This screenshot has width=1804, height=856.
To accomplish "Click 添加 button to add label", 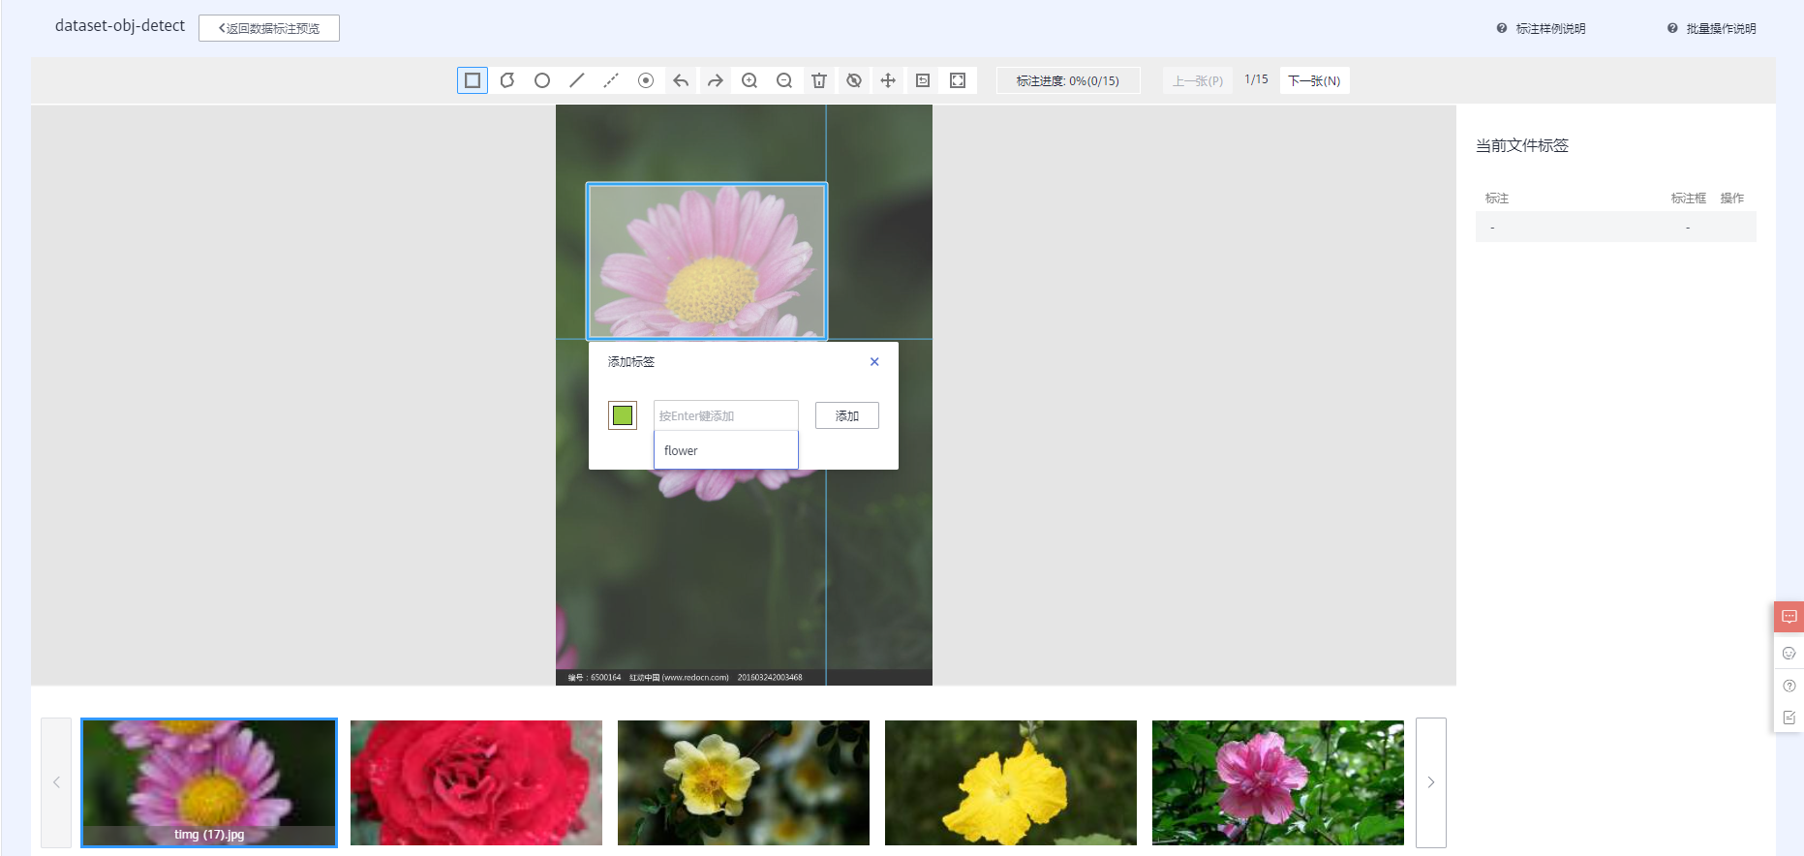I will (x=846, y=415).
